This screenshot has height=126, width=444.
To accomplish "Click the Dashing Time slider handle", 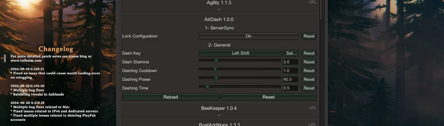I will pyautogui.click(x=207, y=87).
